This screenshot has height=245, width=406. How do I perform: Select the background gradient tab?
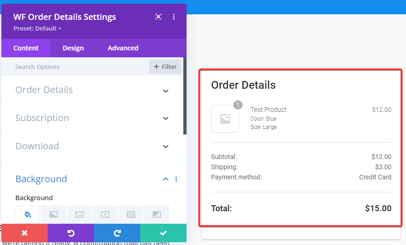(54, 214)
